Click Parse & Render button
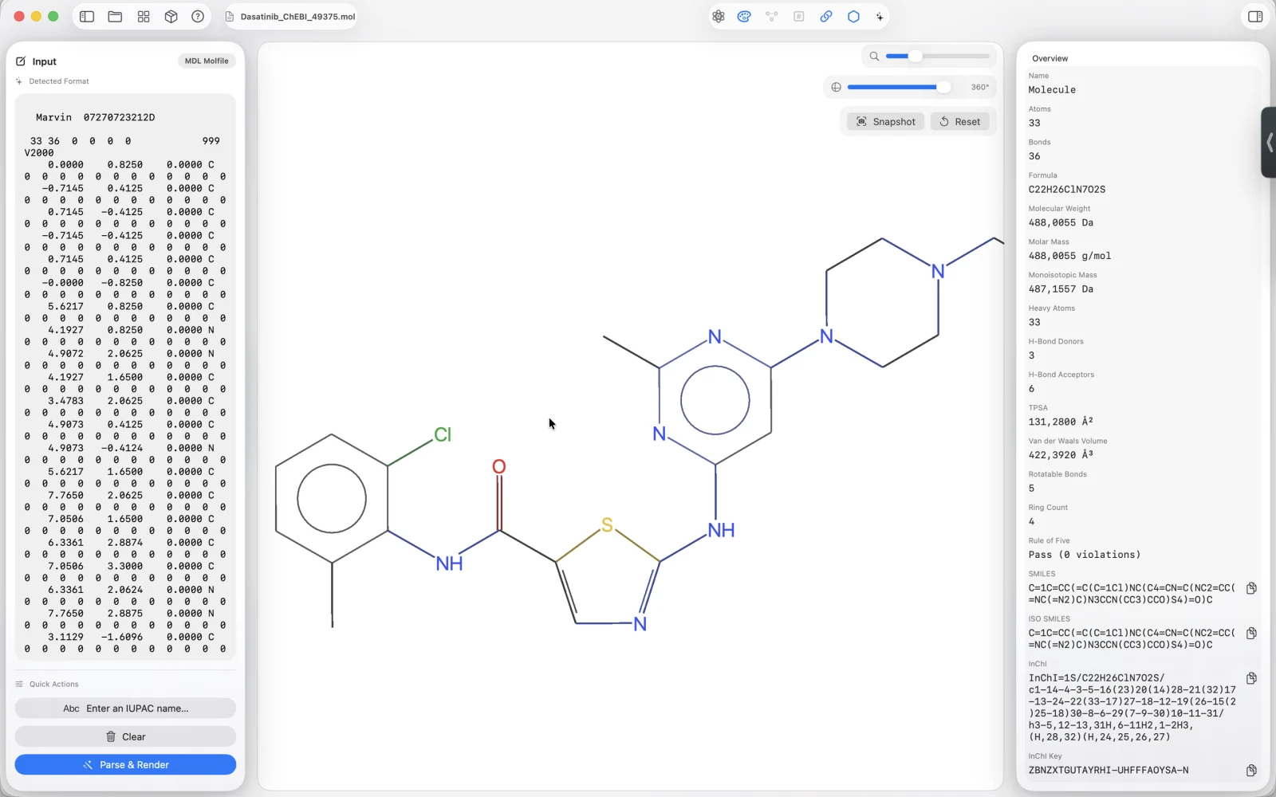The image size is (1276, 797). click(125, 765)
